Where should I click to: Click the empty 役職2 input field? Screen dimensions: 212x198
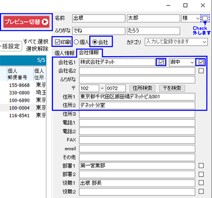click(137, 192)
